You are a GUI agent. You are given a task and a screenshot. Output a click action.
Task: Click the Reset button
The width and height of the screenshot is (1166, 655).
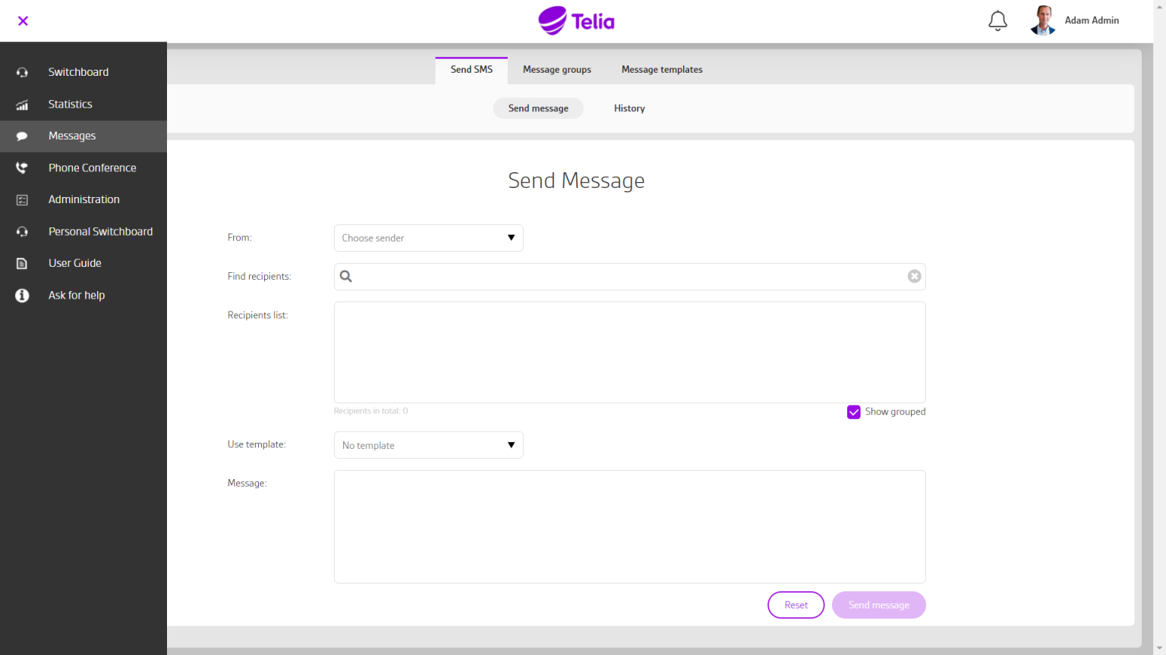[796, 604]
